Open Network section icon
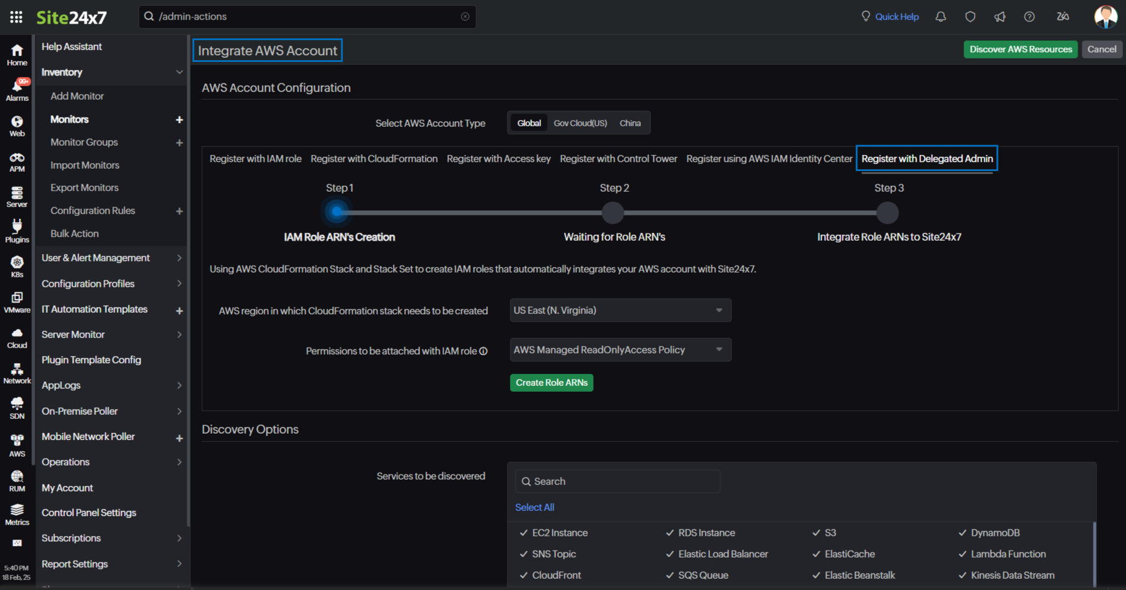Image resolution: width=1126 pixels, height=590 pixels. [17, 373]
